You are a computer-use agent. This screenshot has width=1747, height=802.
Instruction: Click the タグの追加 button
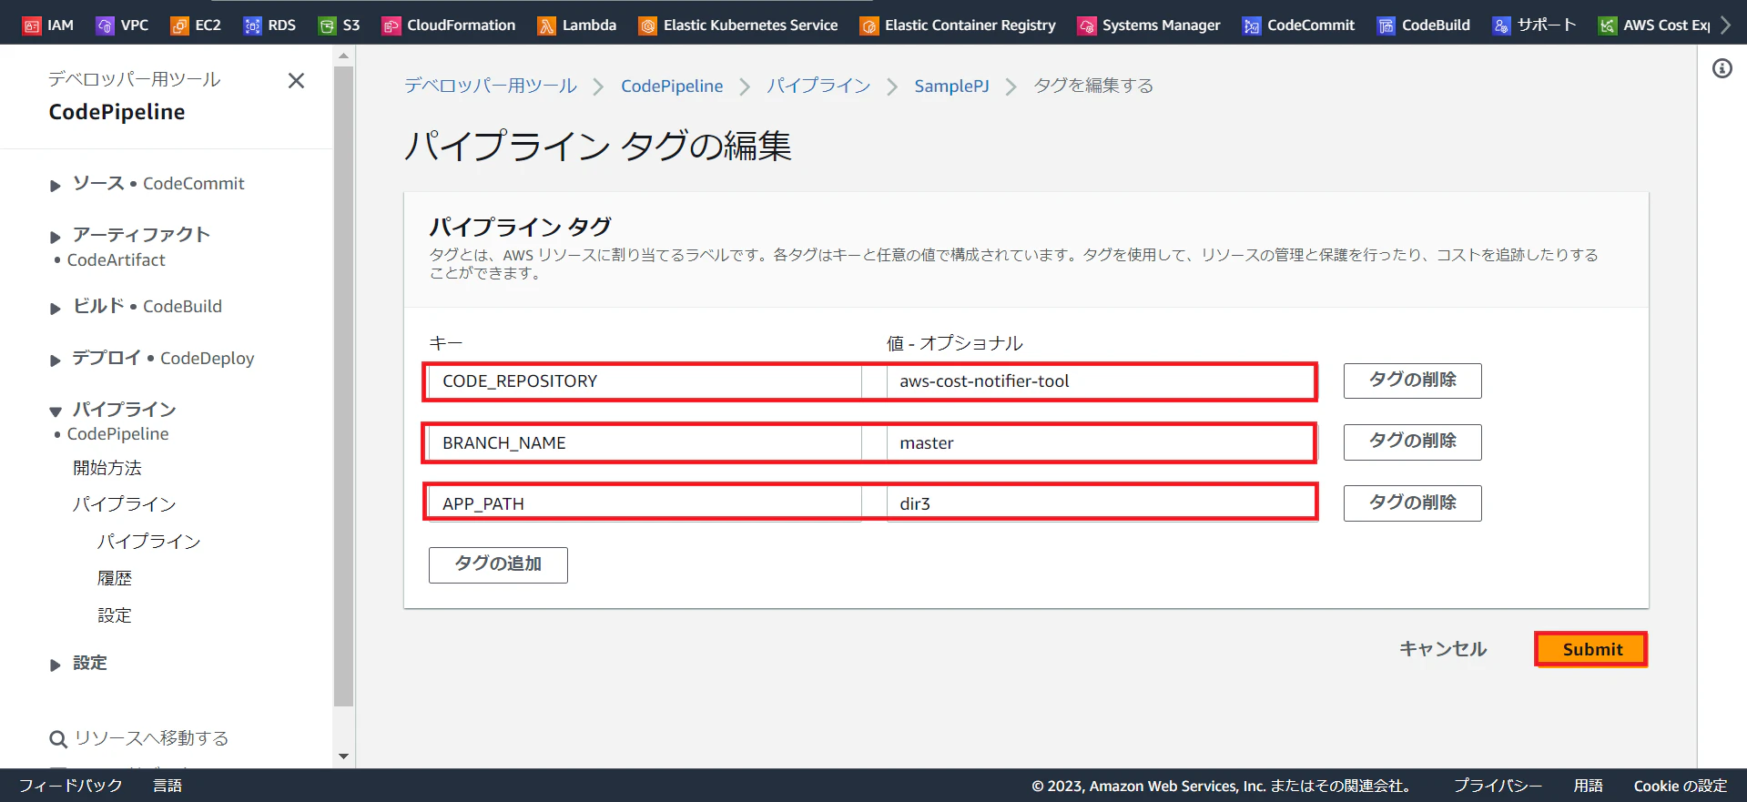(x=498, y=564)
